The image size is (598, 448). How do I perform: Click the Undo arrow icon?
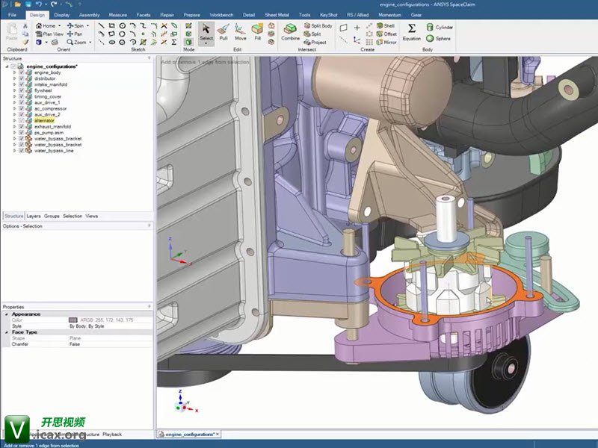coord(39,4)
